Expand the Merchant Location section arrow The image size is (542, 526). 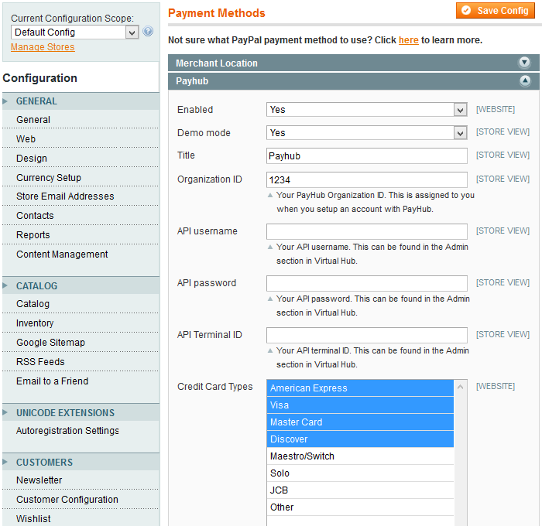(x=524, y=63)
